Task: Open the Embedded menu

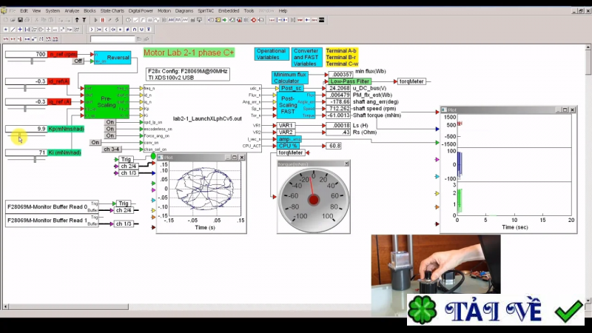Action: click(229, 11)
